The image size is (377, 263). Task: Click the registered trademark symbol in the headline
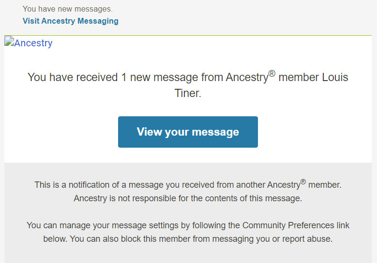271,74
